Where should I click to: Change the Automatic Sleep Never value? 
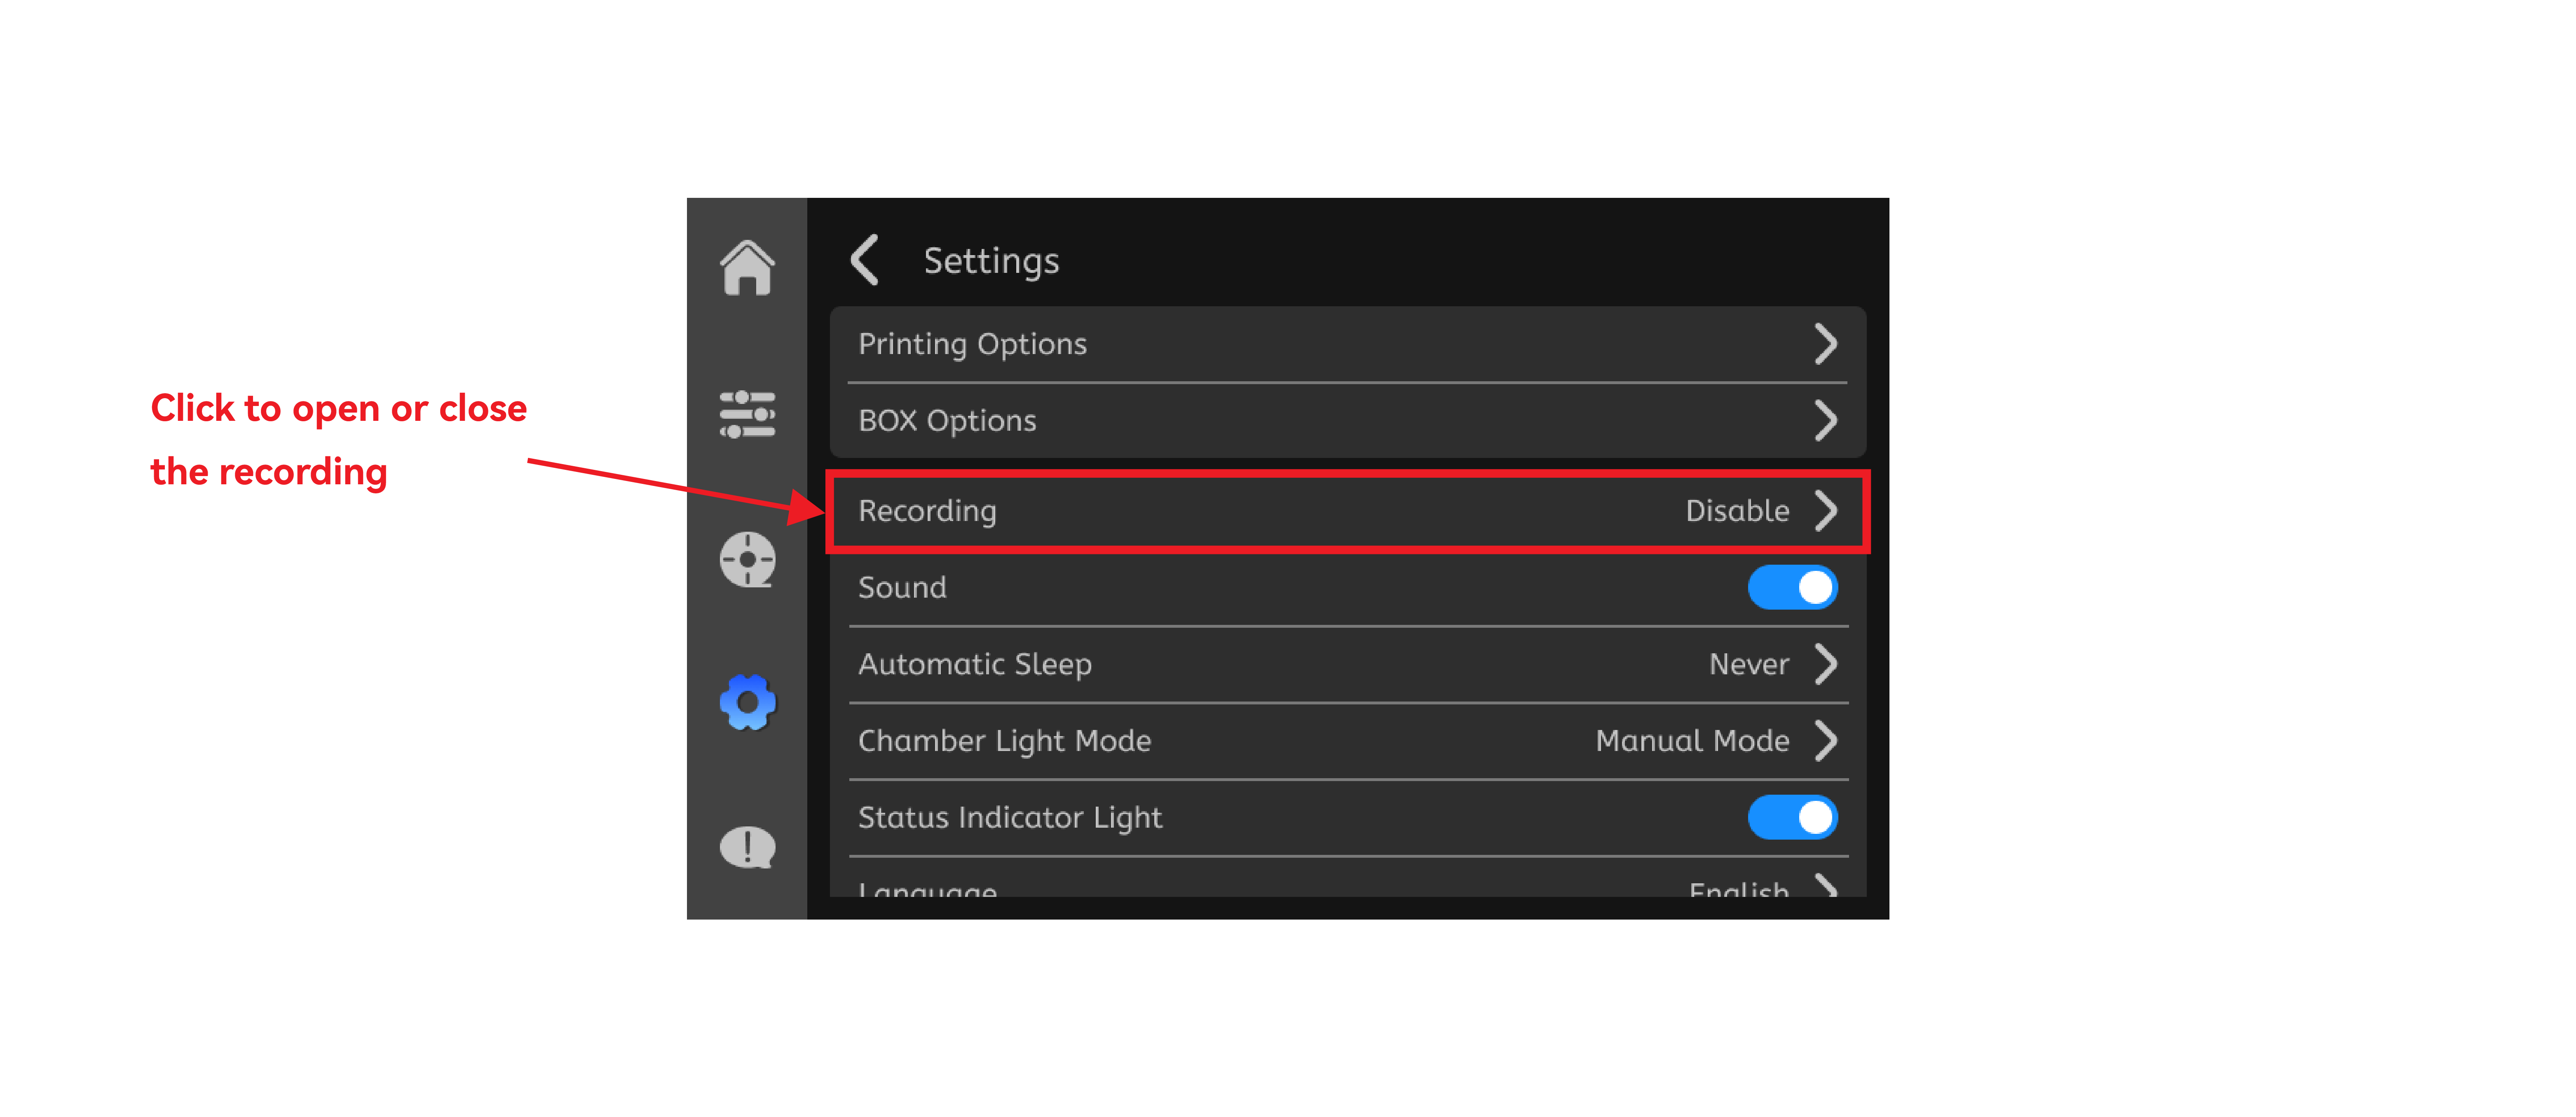click(x=1749, y=664)
